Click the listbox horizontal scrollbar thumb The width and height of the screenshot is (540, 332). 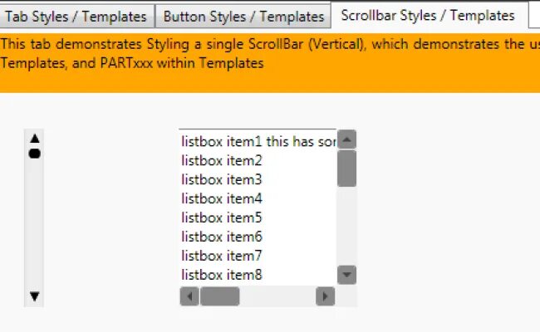pyautogui.click(x=220, y=296)
